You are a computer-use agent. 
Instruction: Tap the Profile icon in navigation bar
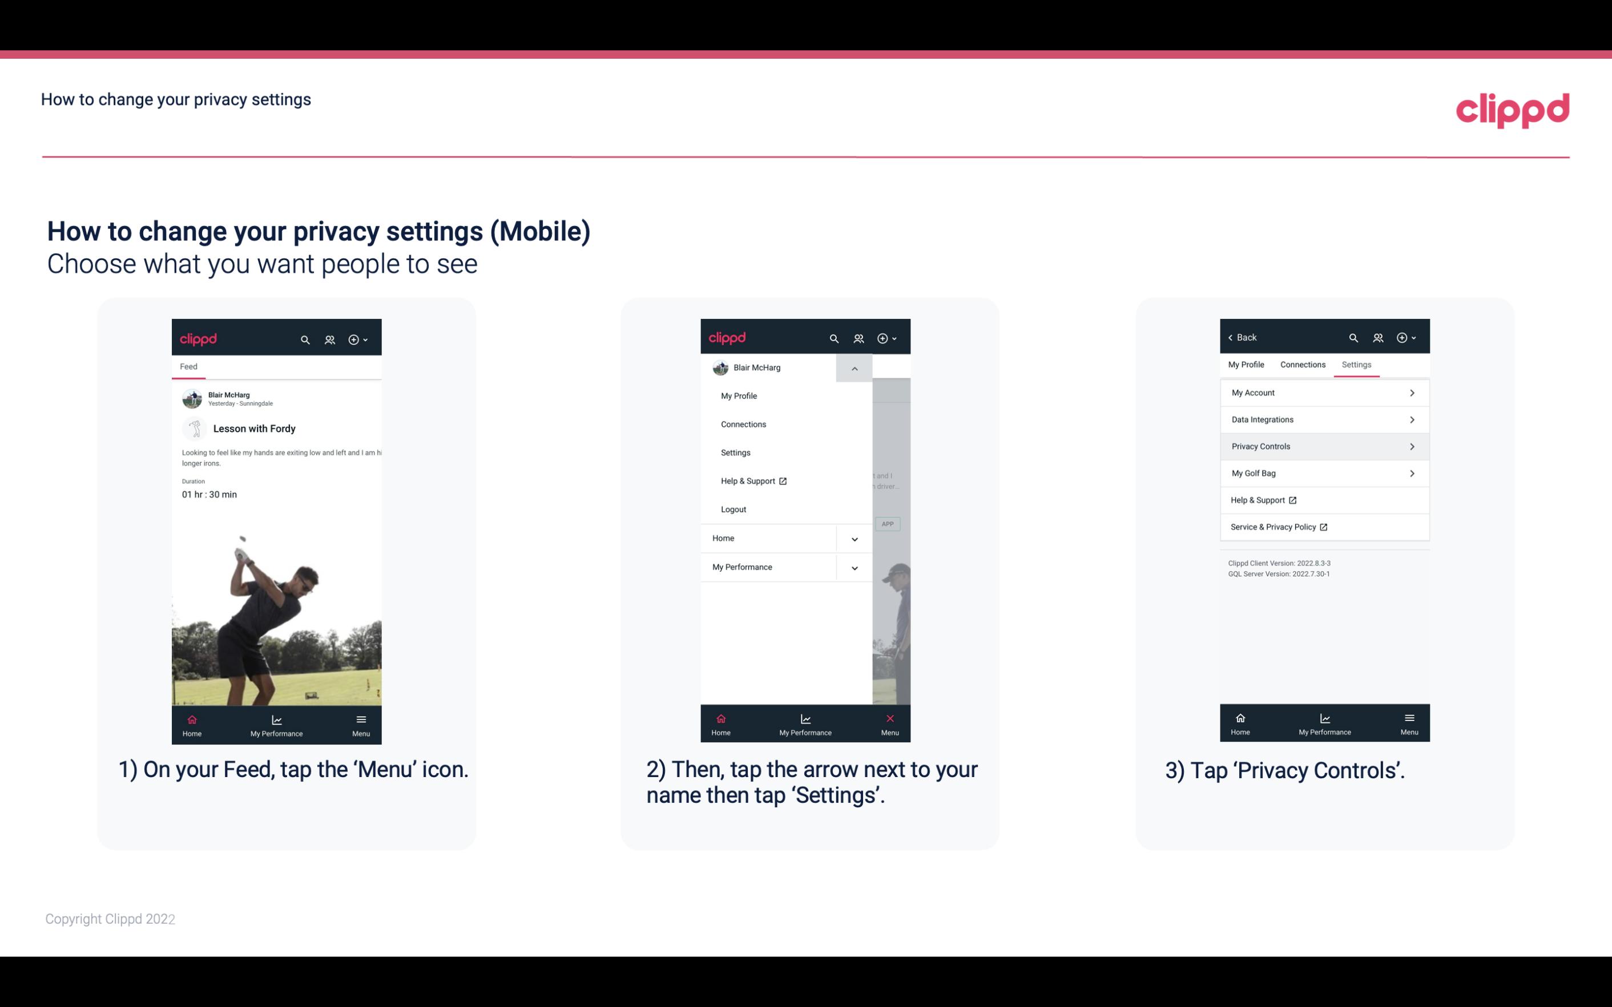331,339
